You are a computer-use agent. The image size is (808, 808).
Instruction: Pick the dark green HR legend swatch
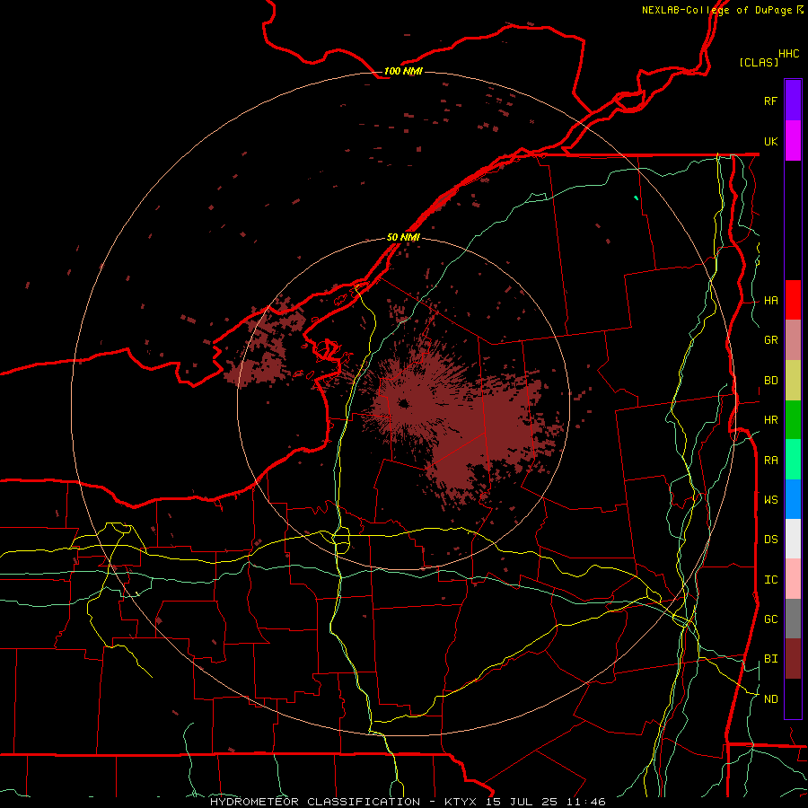tap(793, 420)
